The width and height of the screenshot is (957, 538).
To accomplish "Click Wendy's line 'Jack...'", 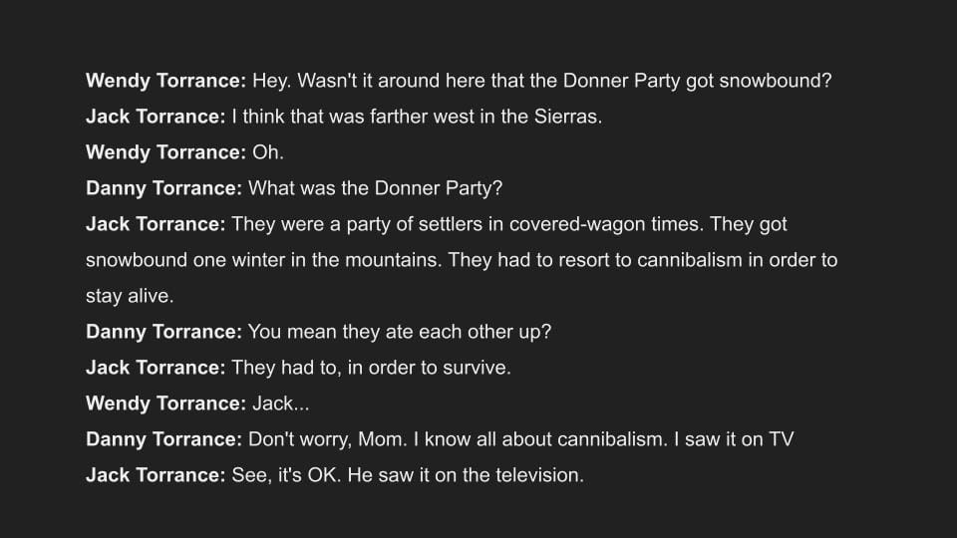I will [281, 403].
